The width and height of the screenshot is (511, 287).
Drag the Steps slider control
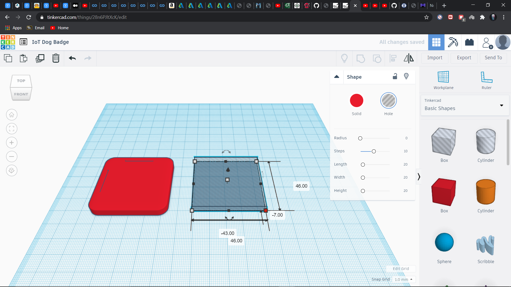[x=373, y=151]
